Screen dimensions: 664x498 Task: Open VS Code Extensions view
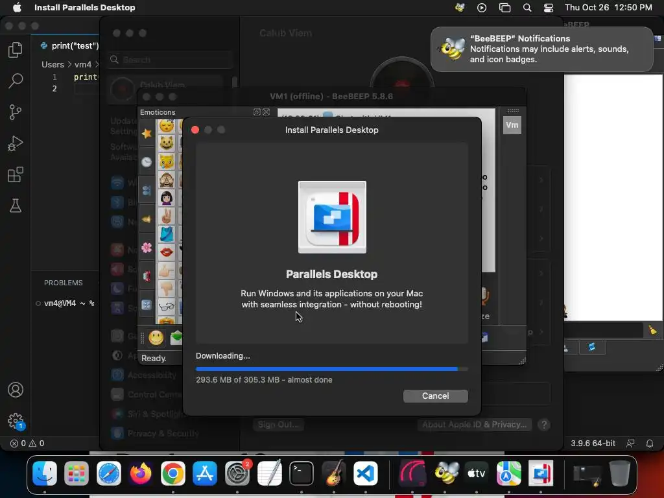click(16, 174)
